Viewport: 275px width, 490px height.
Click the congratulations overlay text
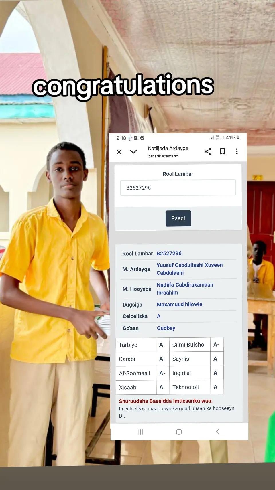[123, 86]
